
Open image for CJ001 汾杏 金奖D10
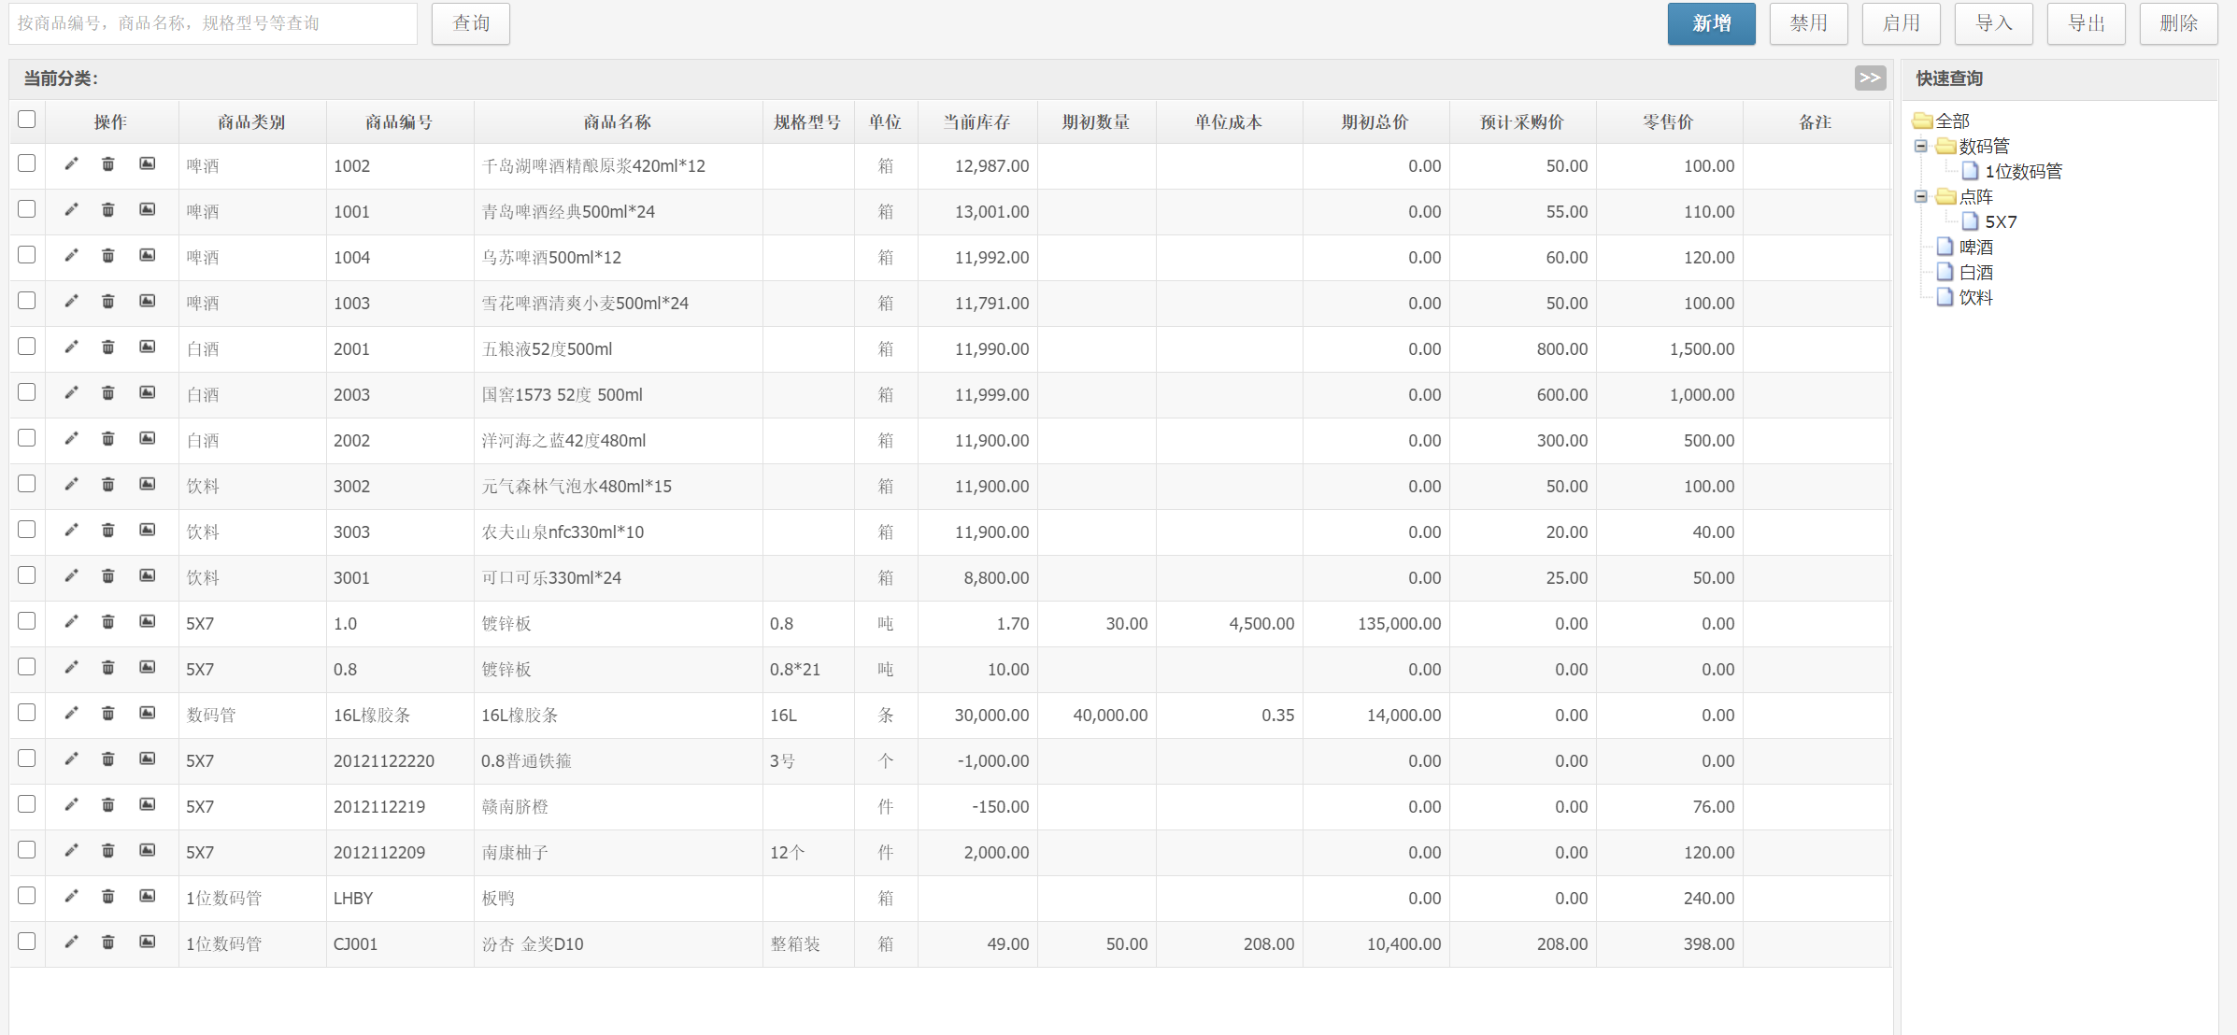click(148, 943)
